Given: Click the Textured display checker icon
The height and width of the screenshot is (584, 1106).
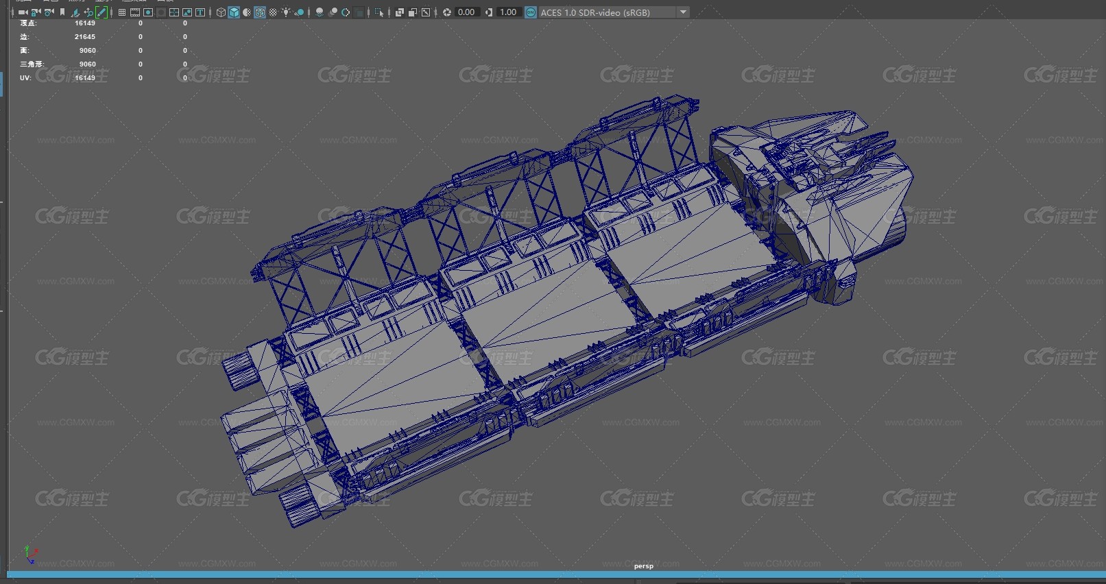Looking at the screenshot, I should pyautogui.click(x=273, y=12).
